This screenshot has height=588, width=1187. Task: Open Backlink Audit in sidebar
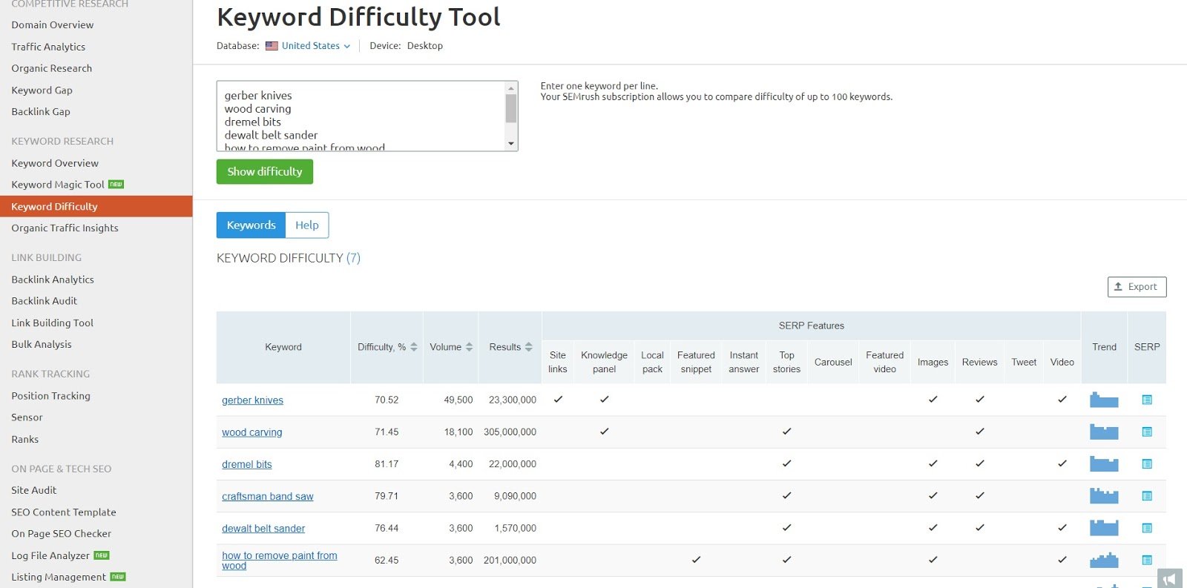(44, 301)
